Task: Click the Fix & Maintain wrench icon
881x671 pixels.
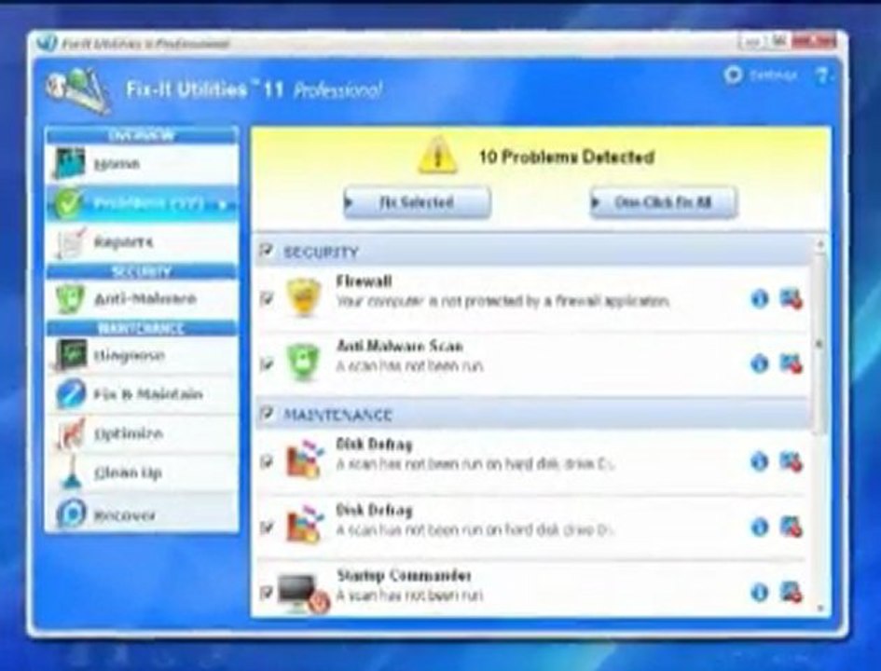Action: (71, 393)
